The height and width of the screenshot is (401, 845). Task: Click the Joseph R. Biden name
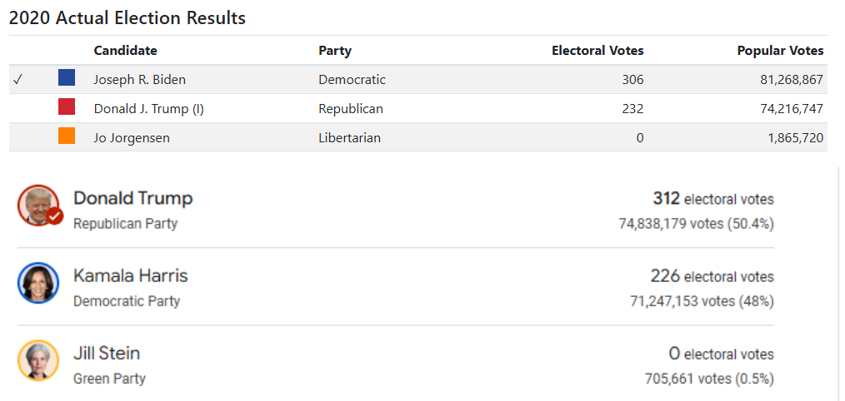139,80
